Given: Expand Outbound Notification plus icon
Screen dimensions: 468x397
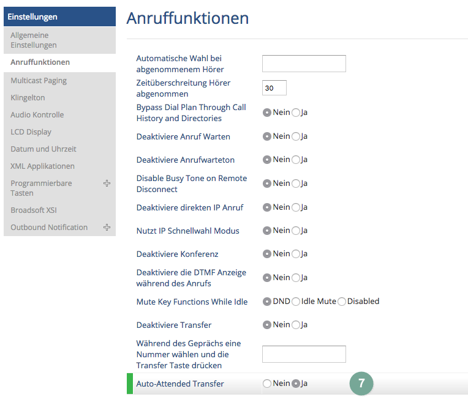Looking at the screenshot, I should (107, 227).
